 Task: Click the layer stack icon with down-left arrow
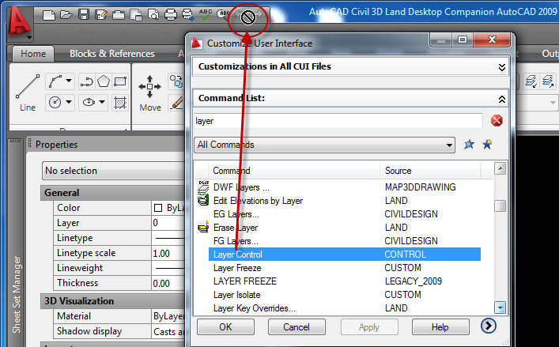pyautogui.click(x=531, y=81)
